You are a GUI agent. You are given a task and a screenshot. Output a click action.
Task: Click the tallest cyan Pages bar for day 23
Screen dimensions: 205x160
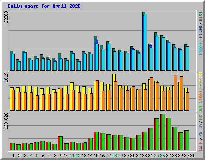pos(145,42)
